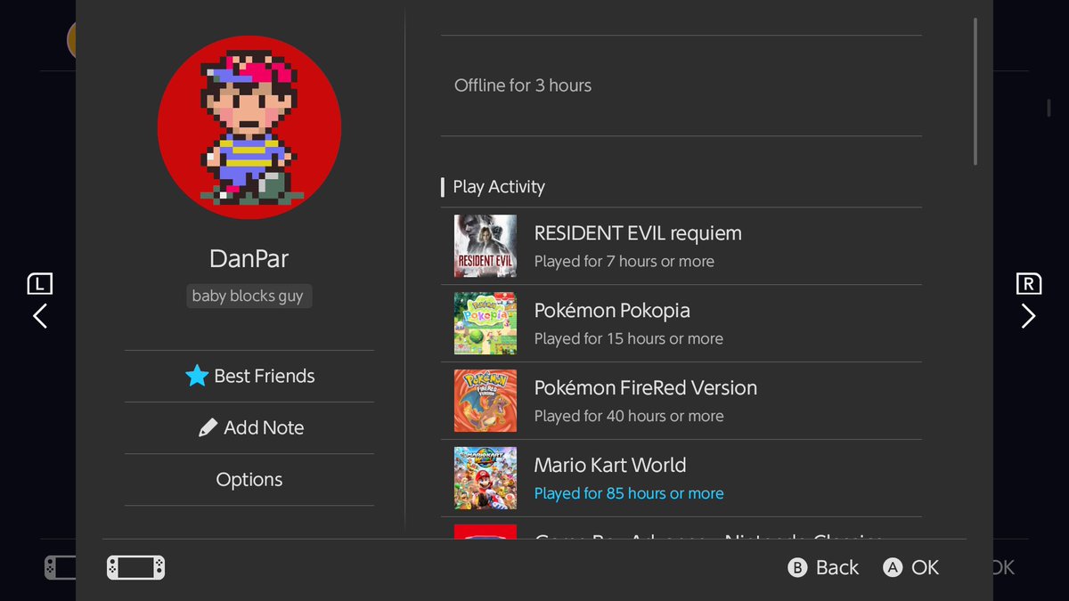Select the Best Friends label
The height and width of the screenshot is (601, 1069).
point(265,376)
